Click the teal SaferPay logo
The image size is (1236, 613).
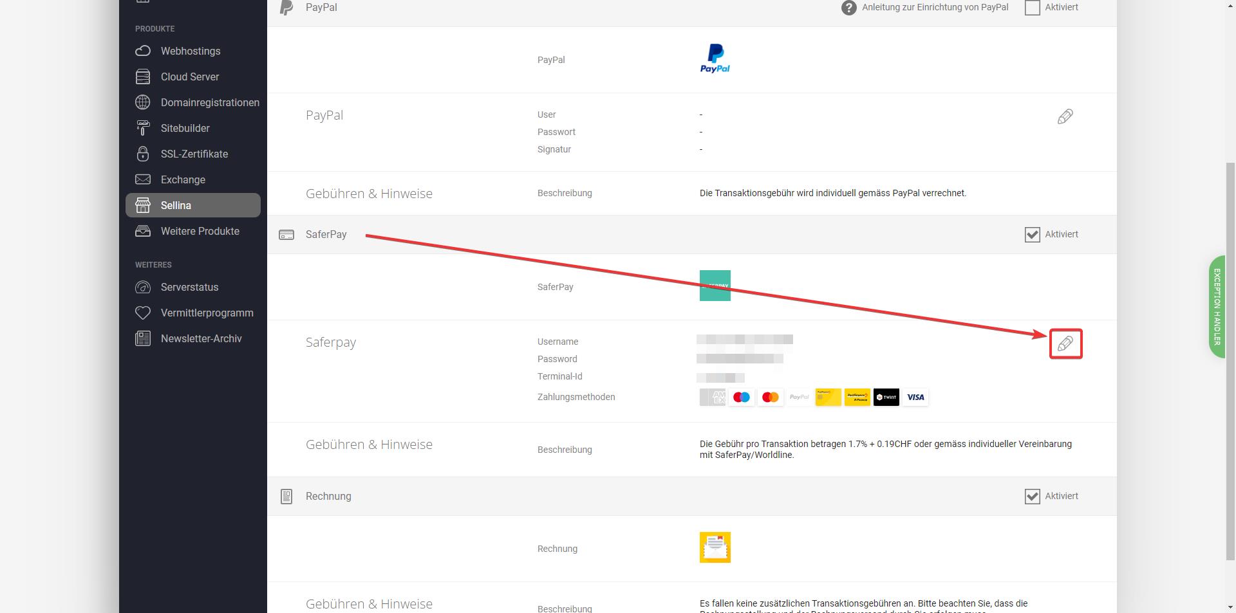tap(715, 286)
